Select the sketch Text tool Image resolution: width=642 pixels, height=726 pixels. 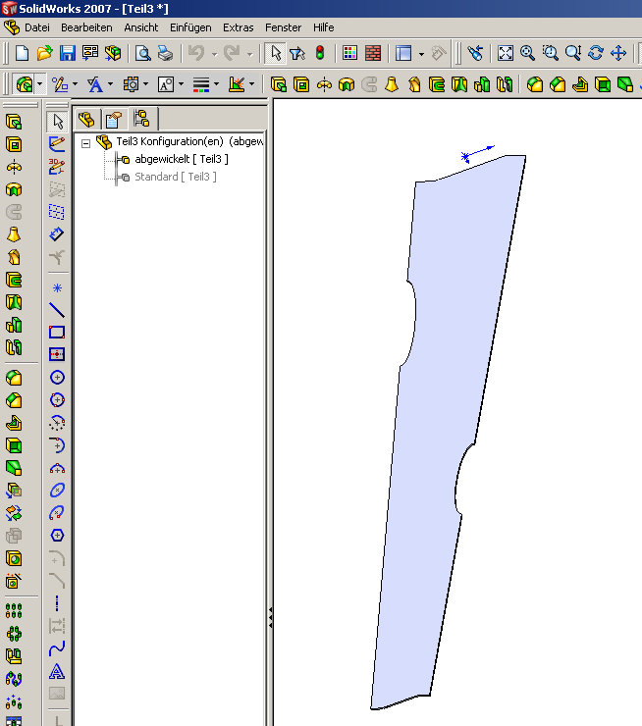pos(57,671)
